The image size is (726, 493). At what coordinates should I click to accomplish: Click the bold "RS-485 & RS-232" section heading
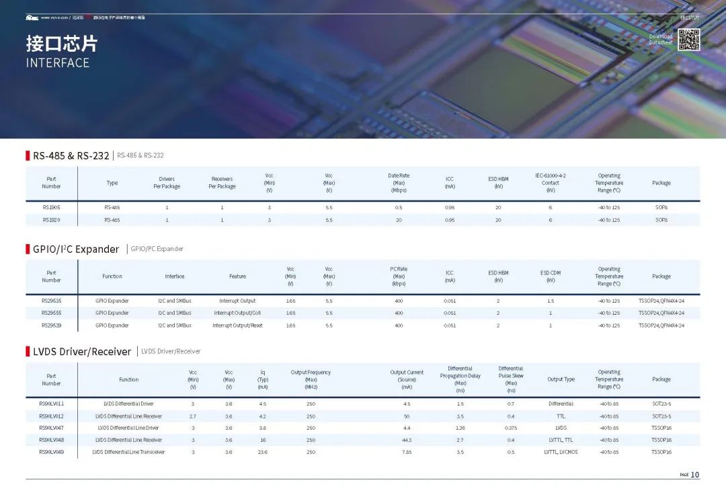click(x=71, y=155)
